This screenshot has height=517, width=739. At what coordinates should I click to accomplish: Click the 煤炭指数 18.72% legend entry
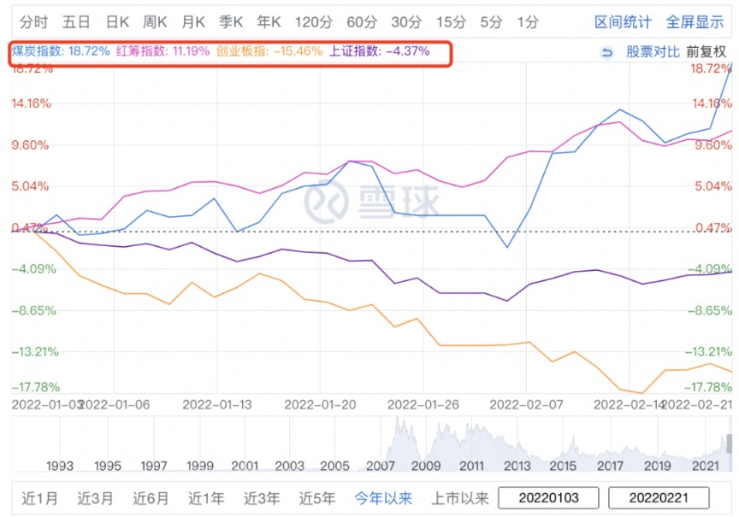[61, 51]
